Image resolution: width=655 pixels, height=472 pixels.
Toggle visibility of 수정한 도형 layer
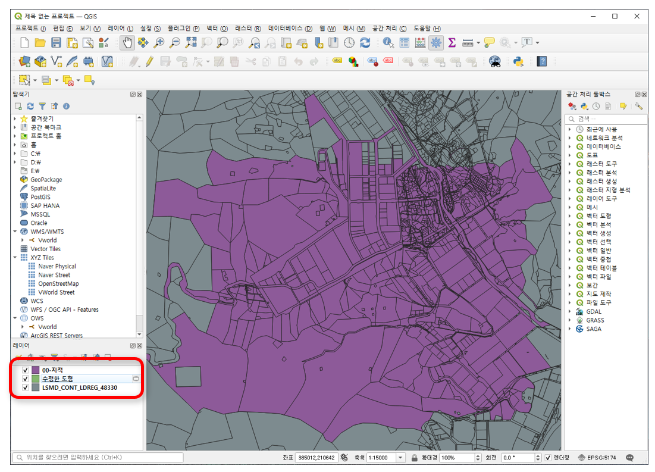point(26,379)
